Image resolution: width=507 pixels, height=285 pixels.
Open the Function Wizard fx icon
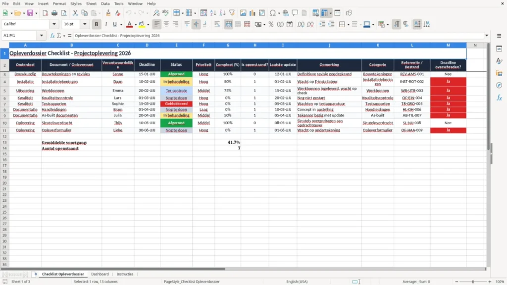(52, 36)
